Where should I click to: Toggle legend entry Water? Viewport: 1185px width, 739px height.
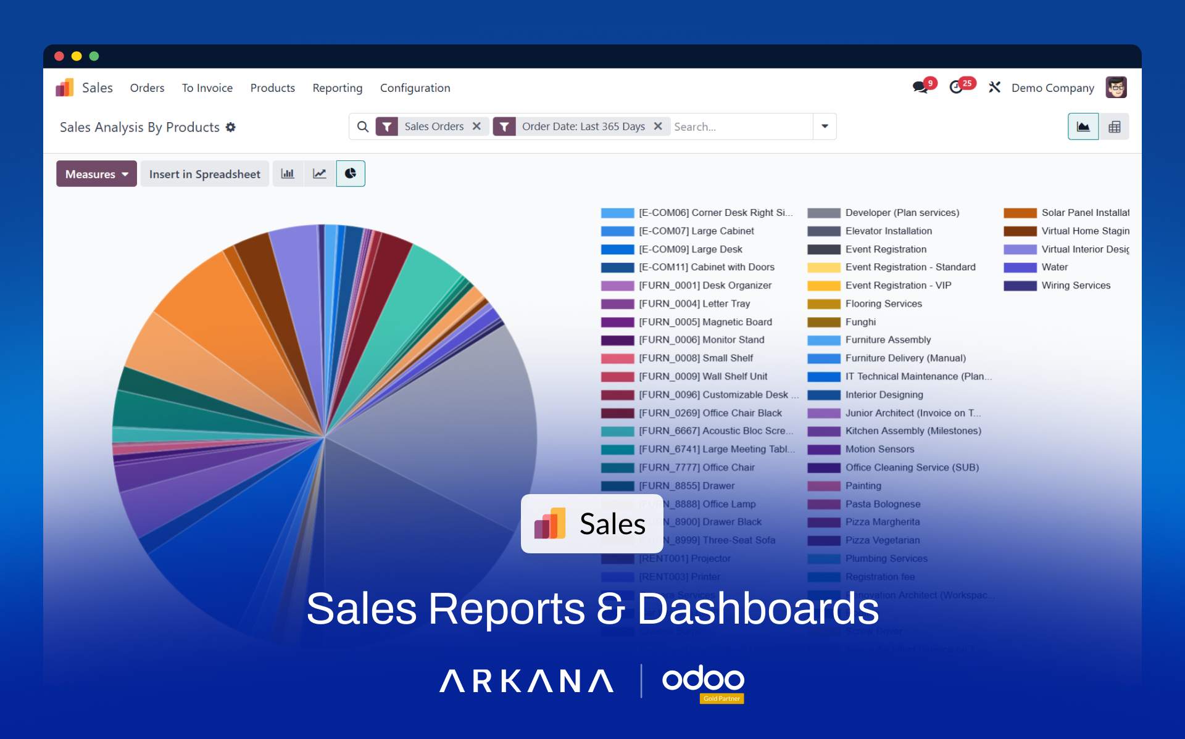point(1036,267)
